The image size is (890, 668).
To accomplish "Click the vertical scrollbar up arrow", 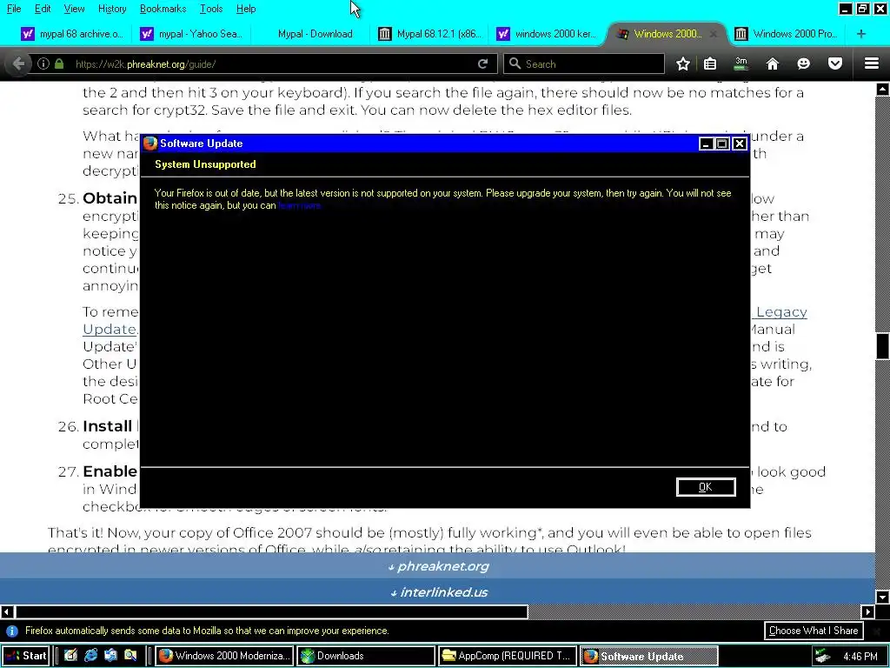I will pyautogui.click(x=883, y=90).
